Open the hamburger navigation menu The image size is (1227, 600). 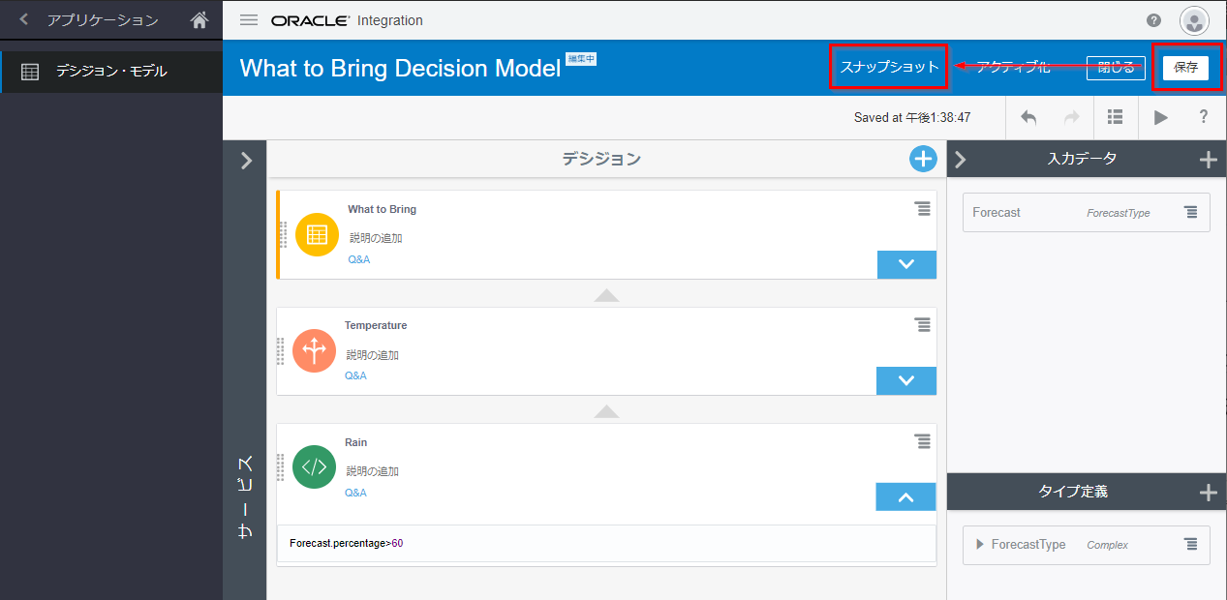pos(249,20)
